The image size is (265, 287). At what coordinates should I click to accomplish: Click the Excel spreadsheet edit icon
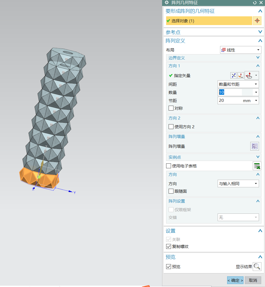tap(257, 166)
